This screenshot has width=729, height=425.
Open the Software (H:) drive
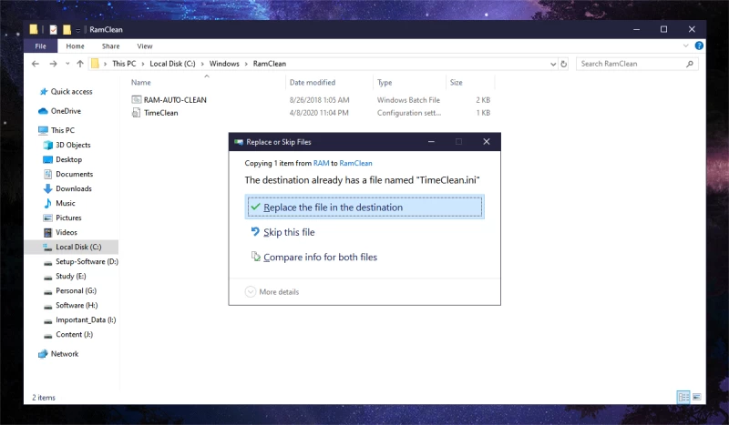tap(77, 305)
